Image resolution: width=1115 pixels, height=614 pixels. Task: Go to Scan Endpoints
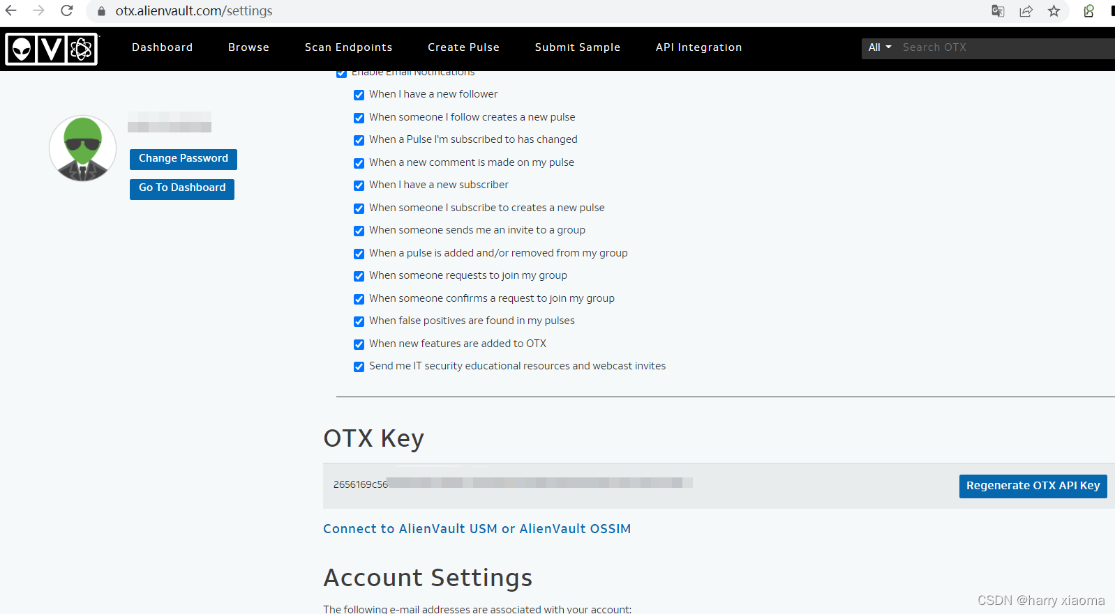pyautogui.click(x=348, y=47)
